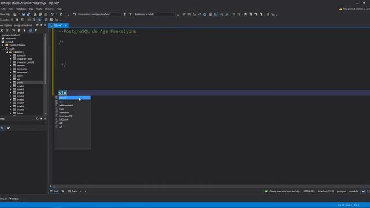Close the Properties panel

tap(45, 118)
